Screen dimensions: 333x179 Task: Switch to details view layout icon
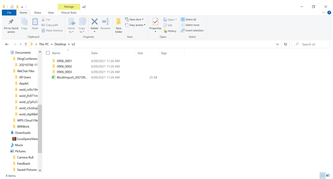pos(322,175)
